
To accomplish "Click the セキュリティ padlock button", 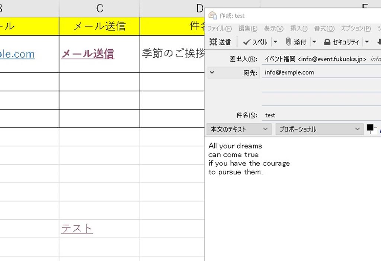I will point(342,42).
